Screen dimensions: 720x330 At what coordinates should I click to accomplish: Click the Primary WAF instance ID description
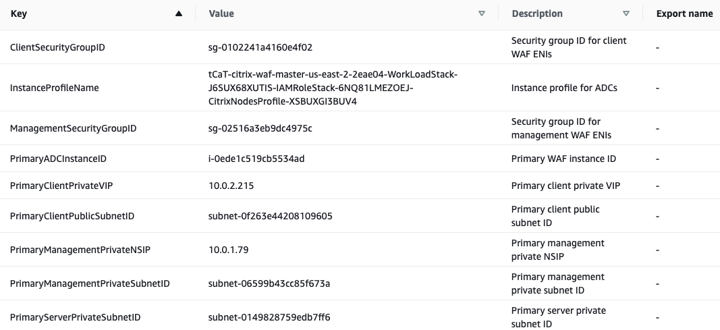(563, 159)
